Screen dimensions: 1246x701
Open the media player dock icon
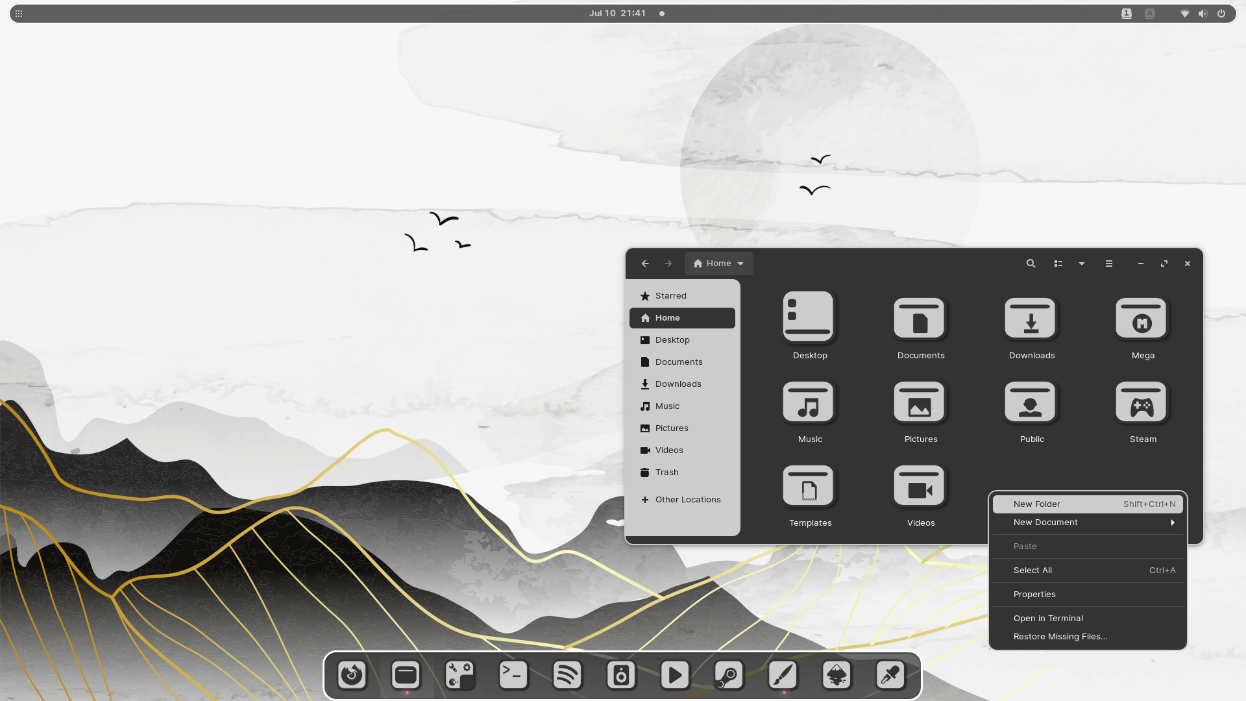(675, 675)
